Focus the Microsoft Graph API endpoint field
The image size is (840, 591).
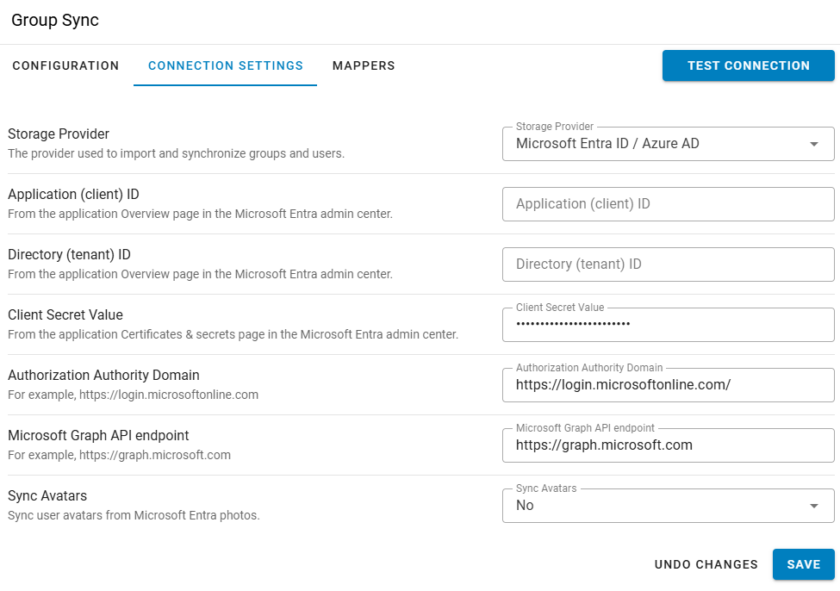pos(668,445)
